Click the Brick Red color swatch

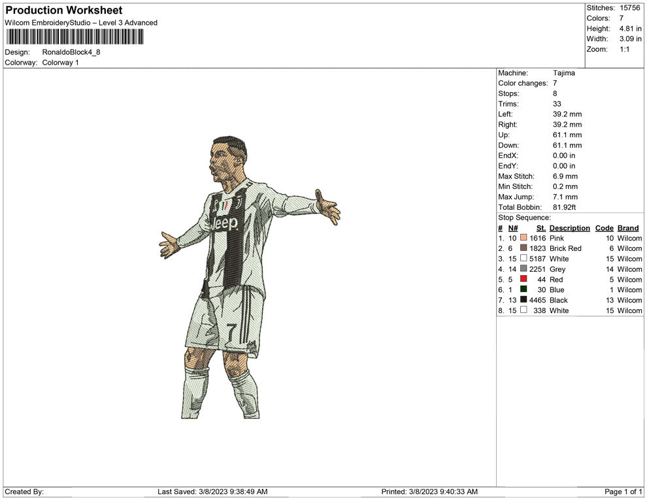(523, 248)
